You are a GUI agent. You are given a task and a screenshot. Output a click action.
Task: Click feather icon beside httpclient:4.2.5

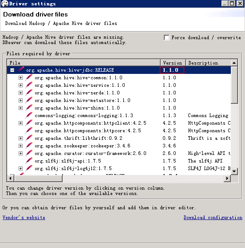29,123
